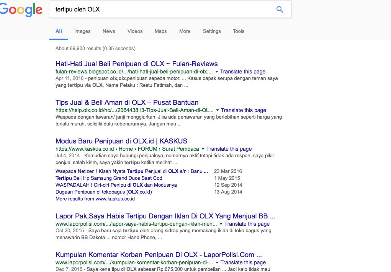Translate the kaskus.co.id result page
The width and height of the screenshot is (391, 272).
(229, 149)
